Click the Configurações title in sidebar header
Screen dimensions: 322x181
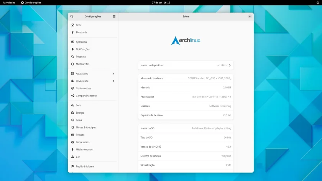(93, 16)
